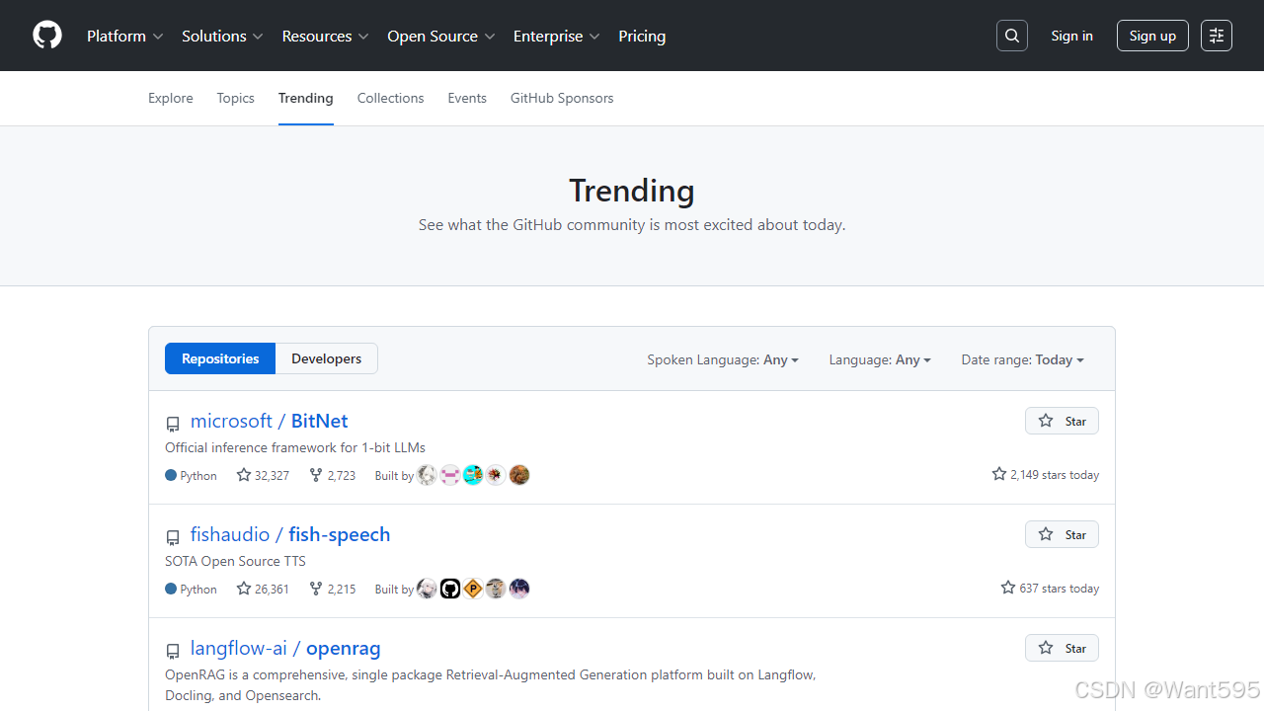Open first contributor avatar of fish-speech
1264x711 pixels.
click(x=427, y=589)
